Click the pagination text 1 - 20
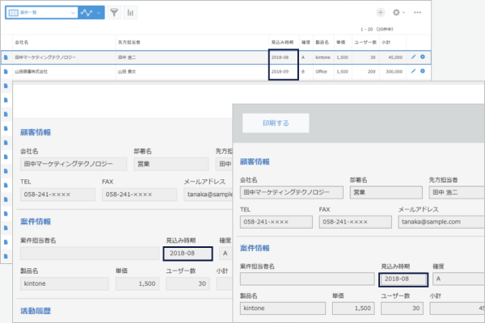Image resolution: width=485 pixels, height=323 pixels. [x=366, y=29]
